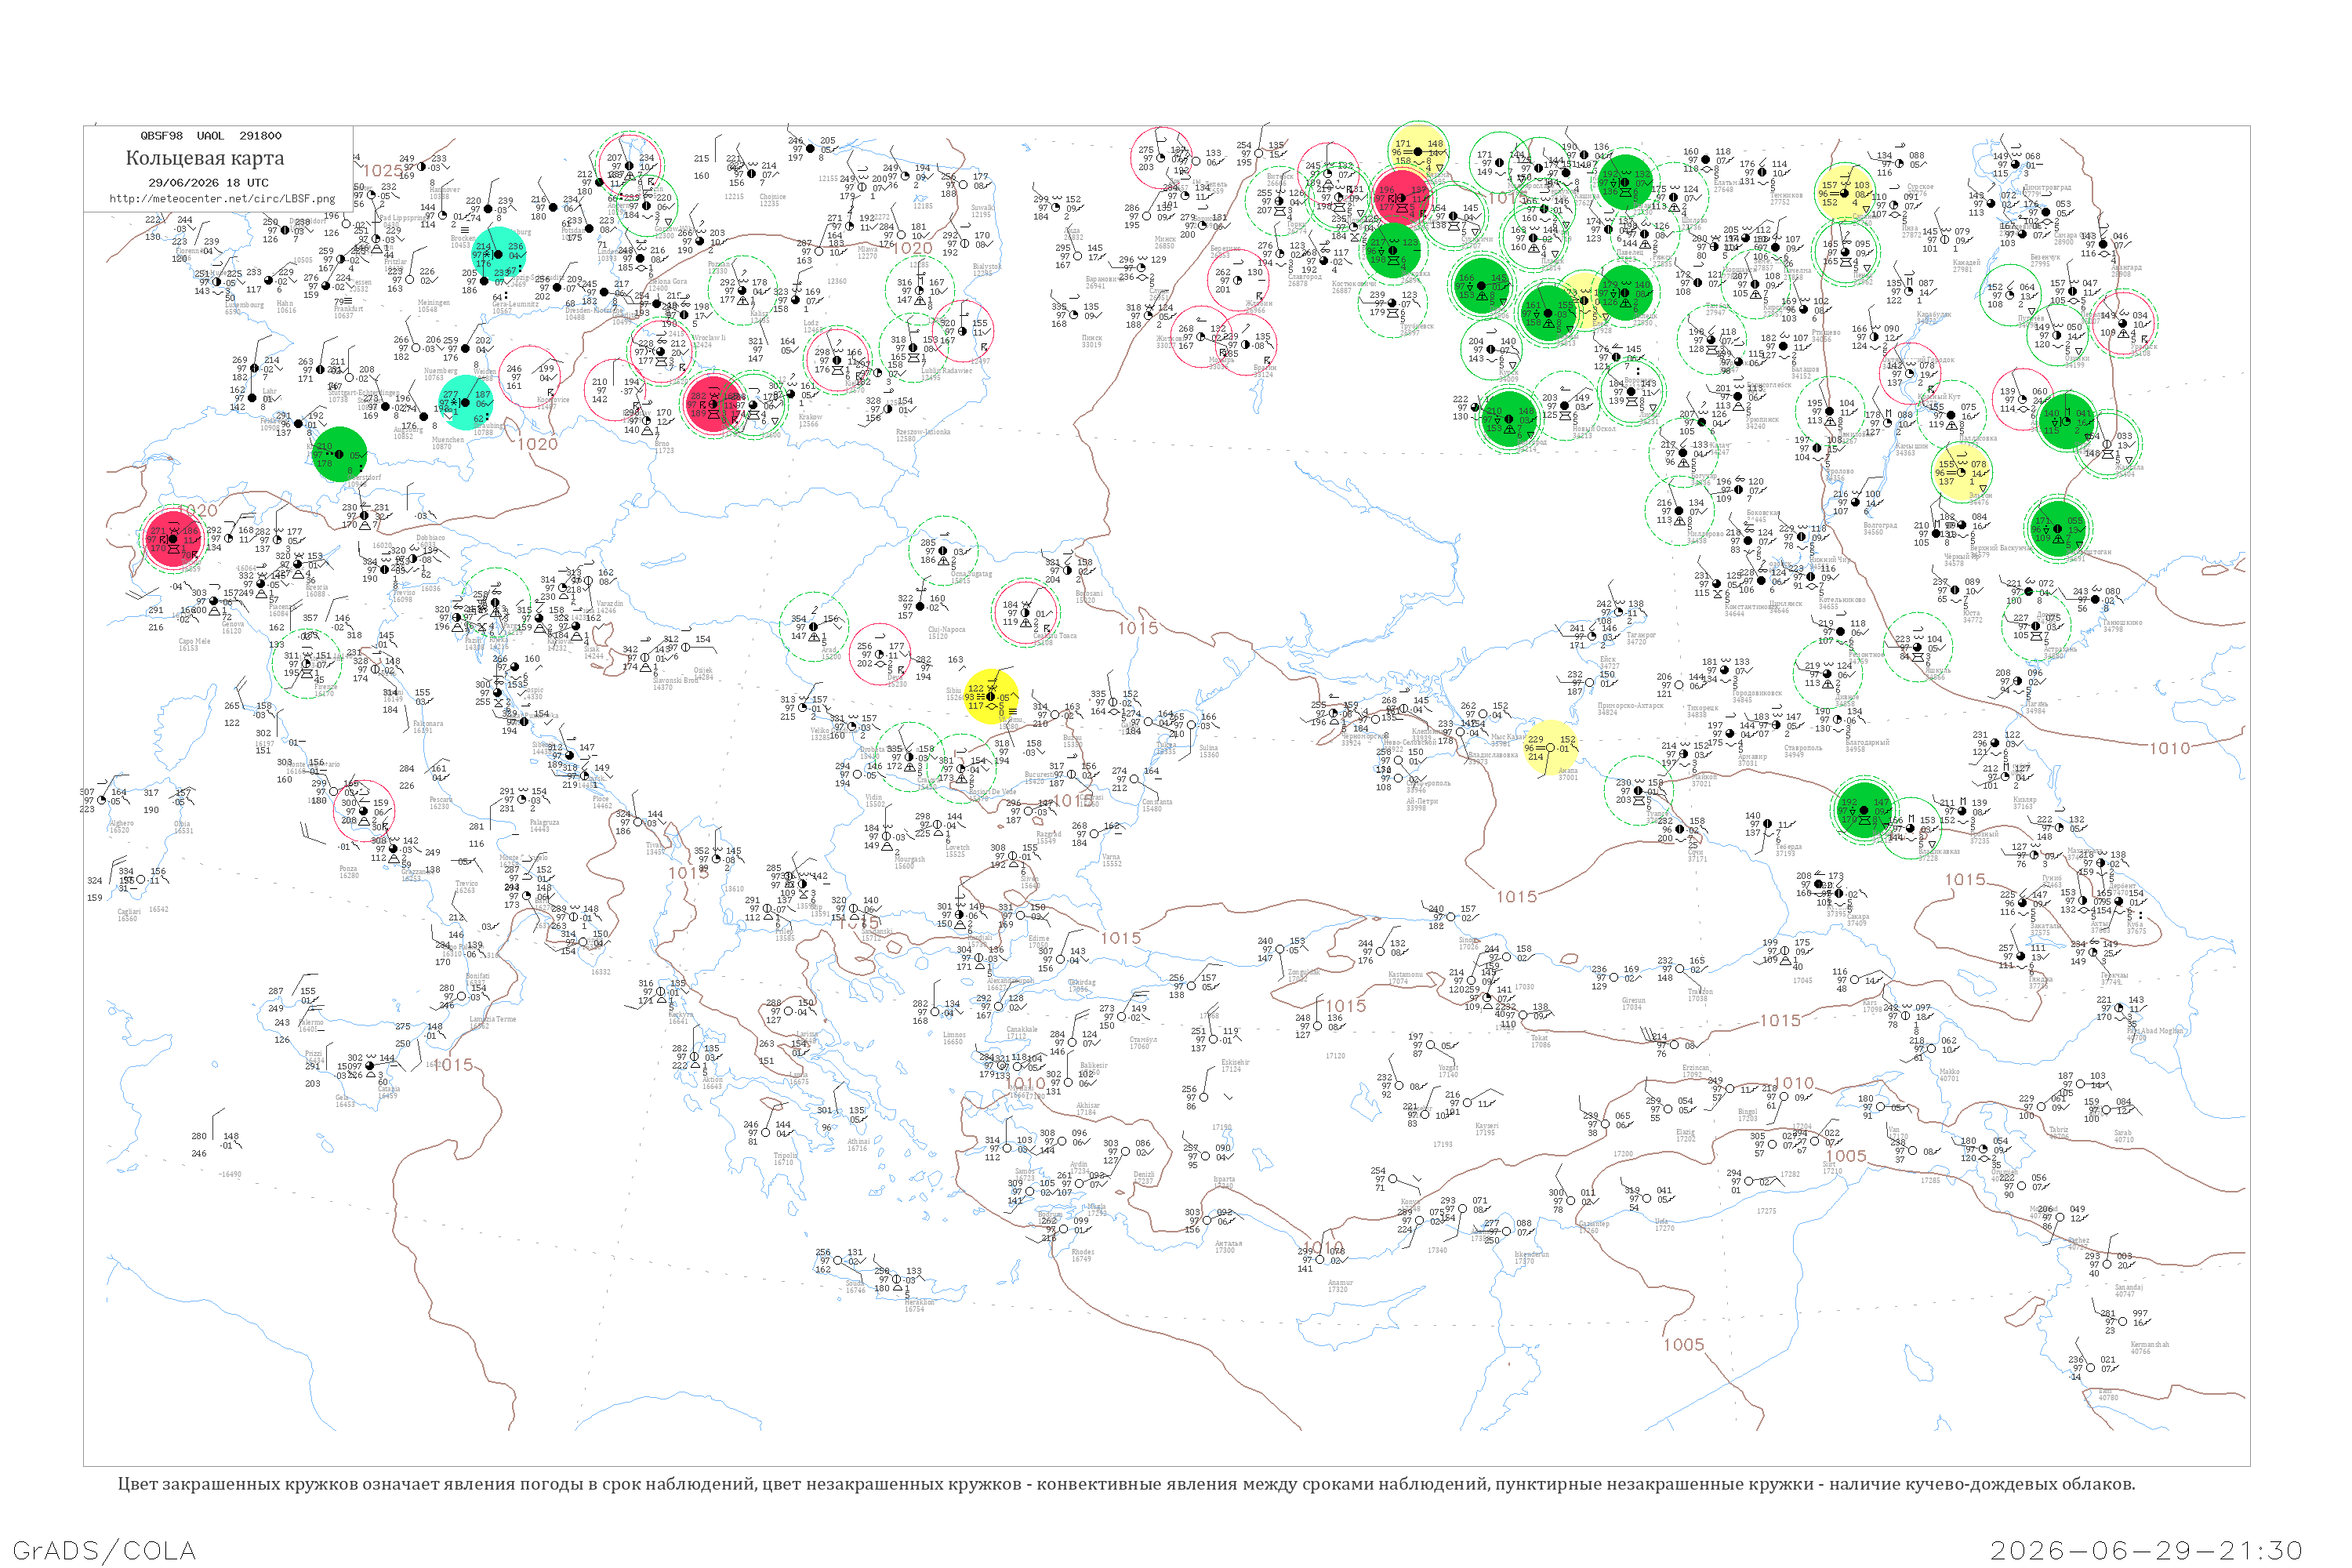Click the "Mourgash 15600" station label
Screen dimensions: 2352x1568
point(909,862)
